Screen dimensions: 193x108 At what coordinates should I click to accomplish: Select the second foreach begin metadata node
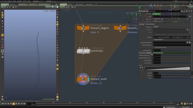click(120, 28)
